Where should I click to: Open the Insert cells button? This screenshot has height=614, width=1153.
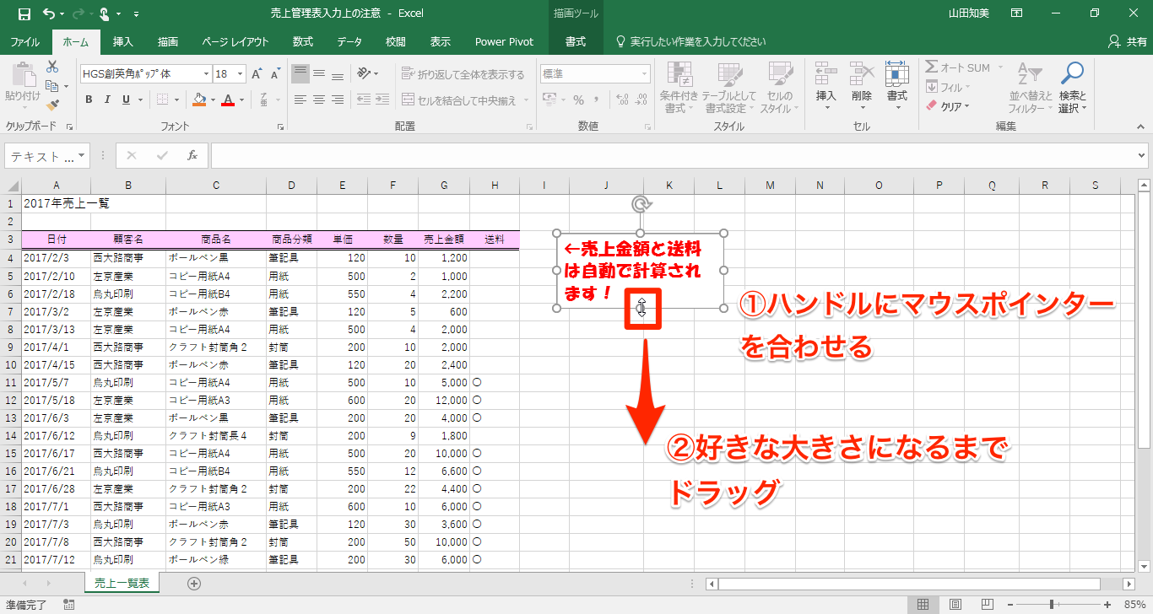tap(826, 86)
